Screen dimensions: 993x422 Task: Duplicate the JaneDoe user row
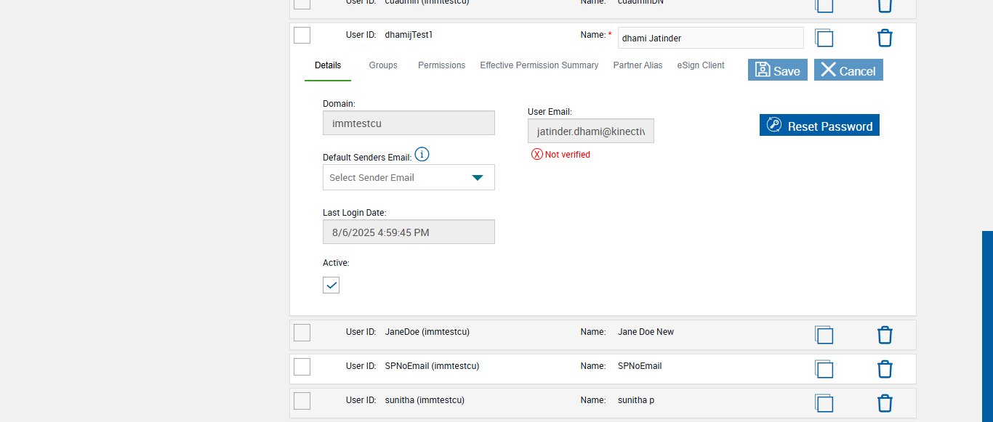[824, 335]
